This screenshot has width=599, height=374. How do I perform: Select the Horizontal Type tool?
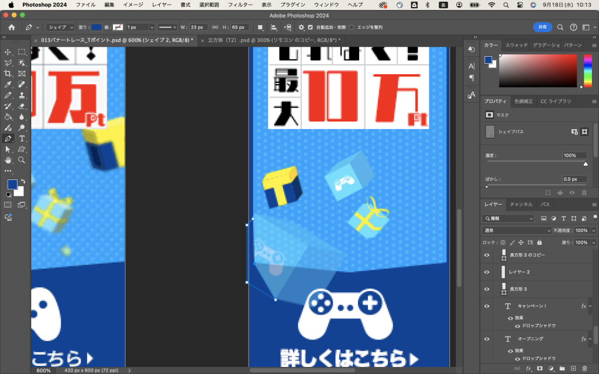coord(22,138)
